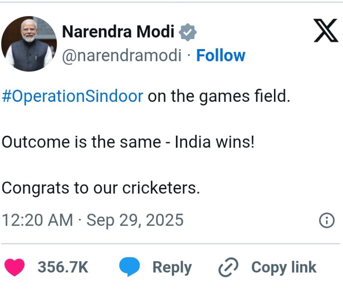Open the @narendramodi handle link

121,55
